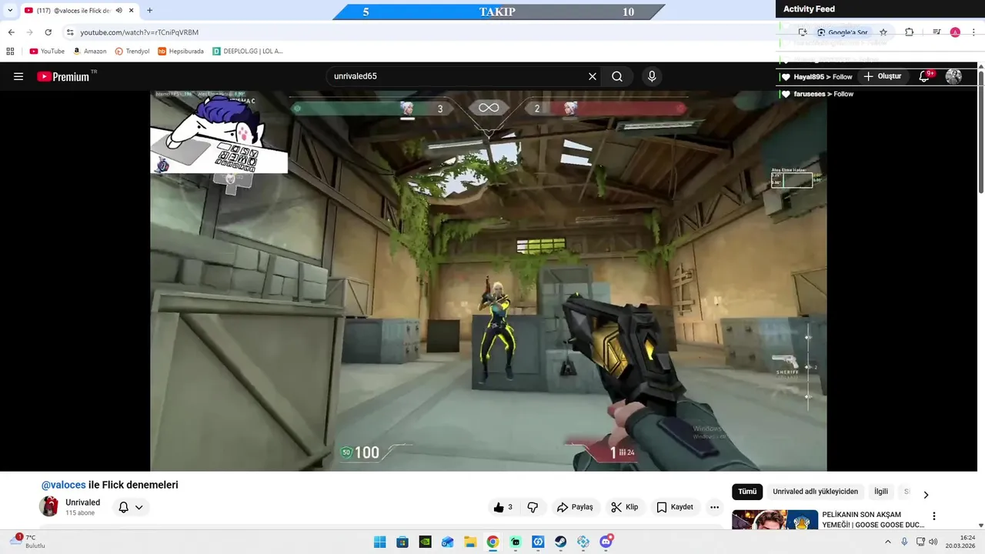The width and height of the screenshot is (985, 554).
Task: Open the media controls icon in Chrome
Action: [x=937, y=32]
